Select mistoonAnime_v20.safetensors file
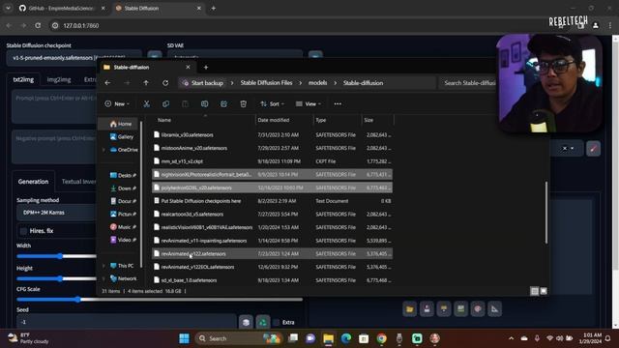 point(273,148)
